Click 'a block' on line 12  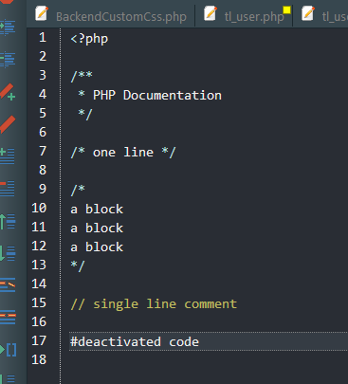(97, 247)
